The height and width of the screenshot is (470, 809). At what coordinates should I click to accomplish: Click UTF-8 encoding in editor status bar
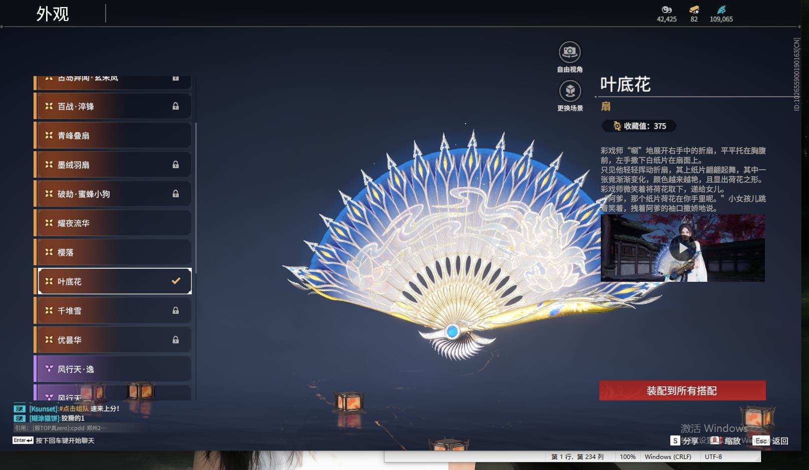[x=713, y=456]
